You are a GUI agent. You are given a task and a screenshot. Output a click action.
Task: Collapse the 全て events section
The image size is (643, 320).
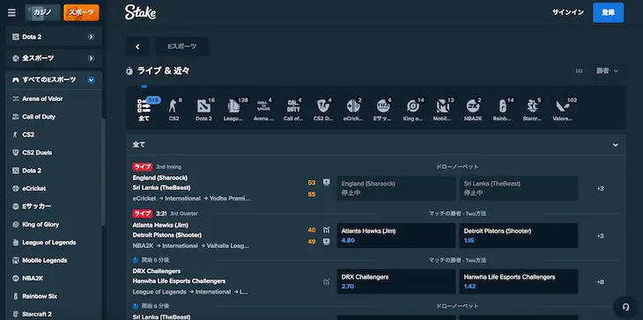pyautogui.click(x=616, y=145)
